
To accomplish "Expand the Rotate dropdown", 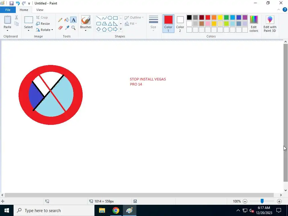I will tap(52, 30).
